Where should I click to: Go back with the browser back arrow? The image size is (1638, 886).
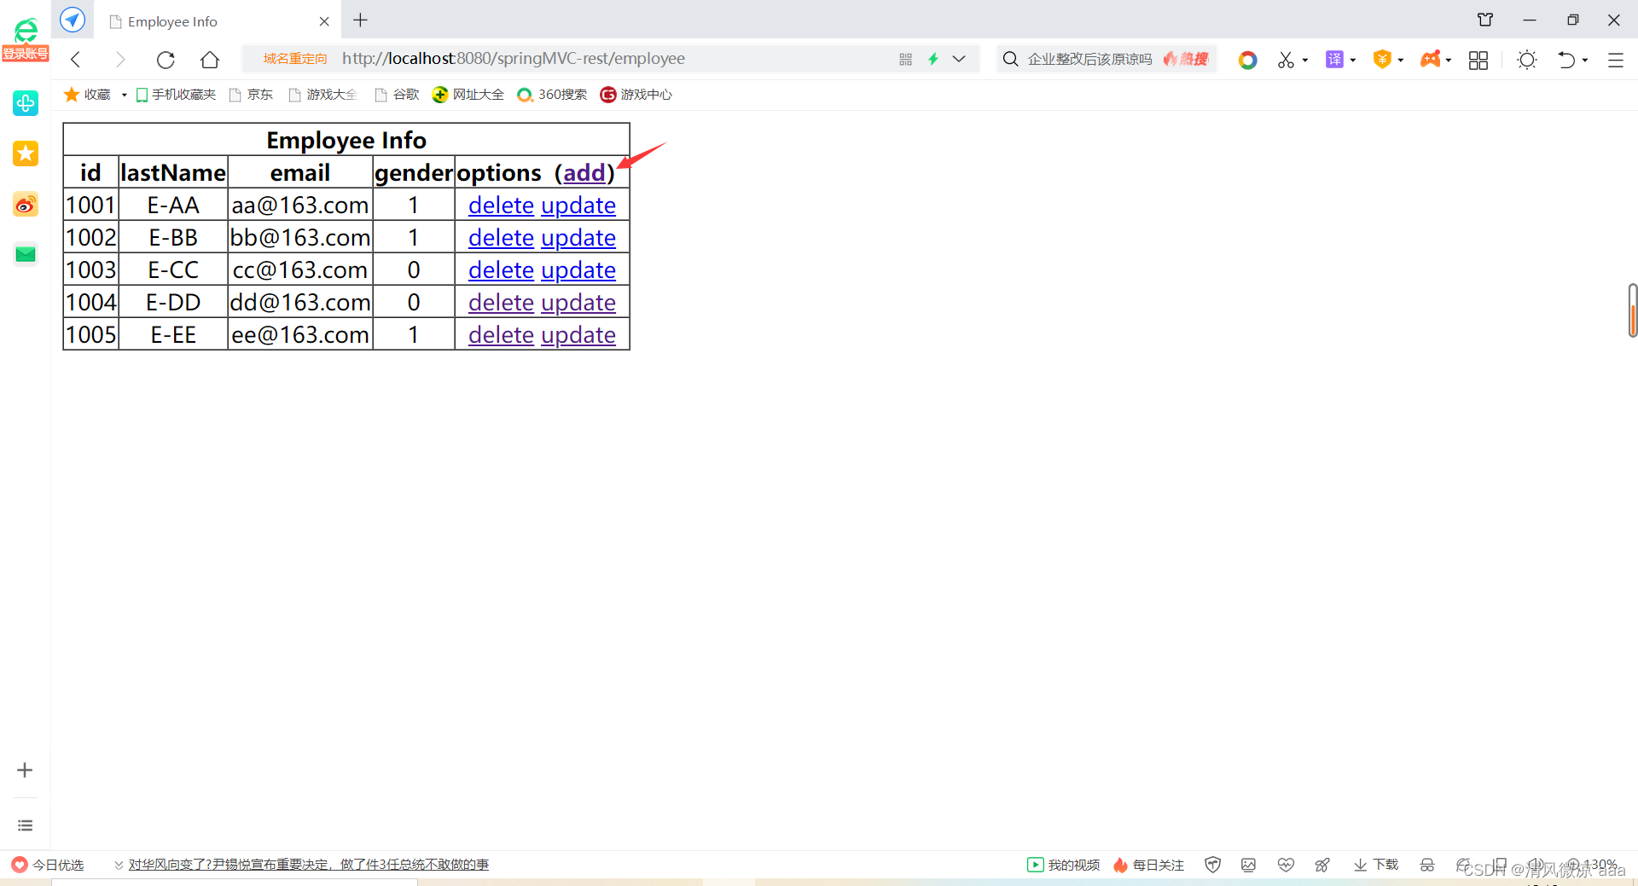click(76, 59)
